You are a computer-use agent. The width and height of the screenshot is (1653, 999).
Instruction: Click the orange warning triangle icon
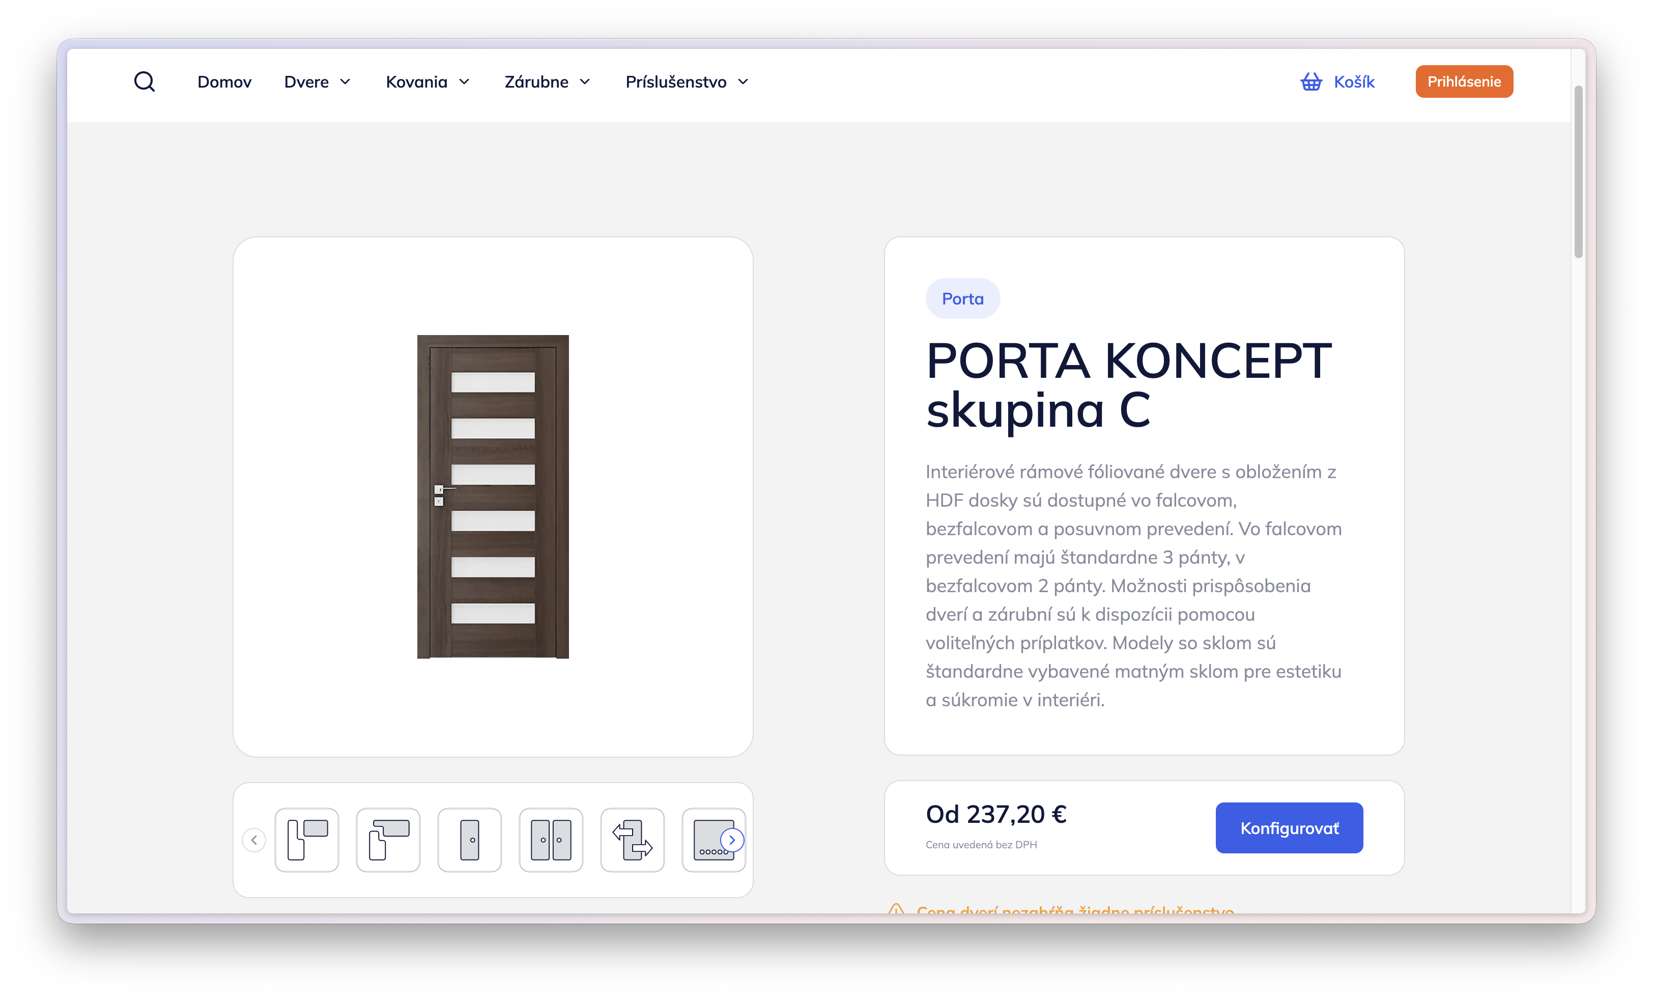896,908
